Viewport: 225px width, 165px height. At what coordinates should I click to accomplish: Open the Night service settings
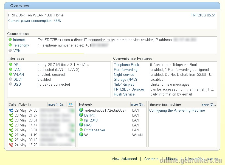[124, 74]
